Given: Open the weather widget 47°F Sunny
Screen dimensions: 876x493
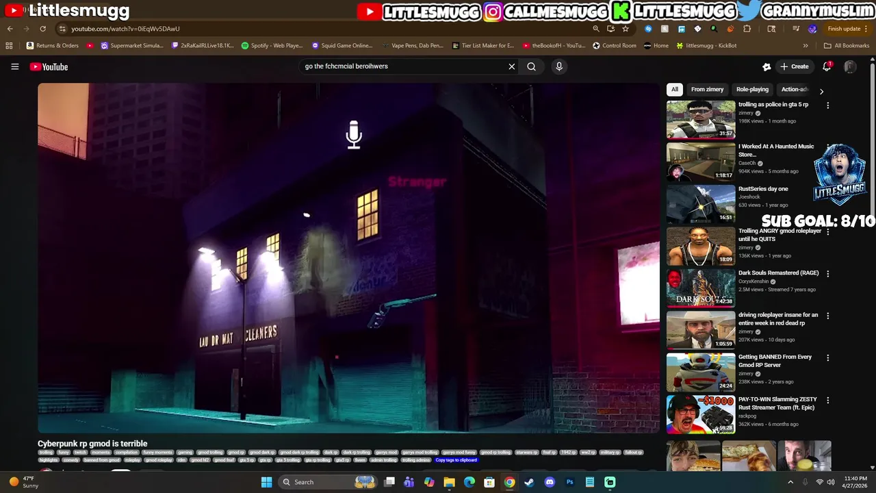Looking at the screenshot, I should [24, 482].
